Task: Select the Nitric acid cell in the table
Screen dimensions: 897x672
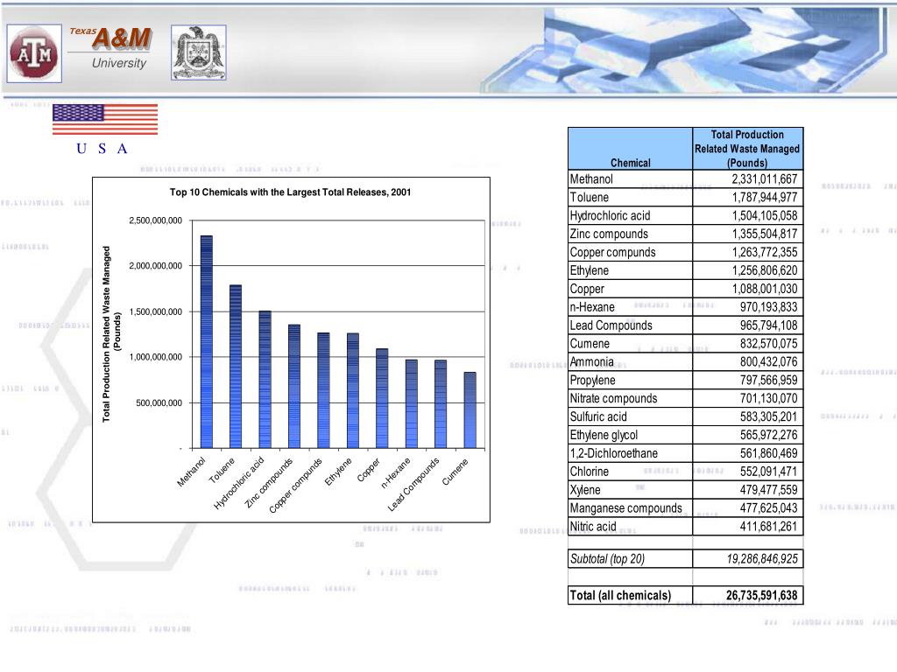Action: (x=631, y=527)
